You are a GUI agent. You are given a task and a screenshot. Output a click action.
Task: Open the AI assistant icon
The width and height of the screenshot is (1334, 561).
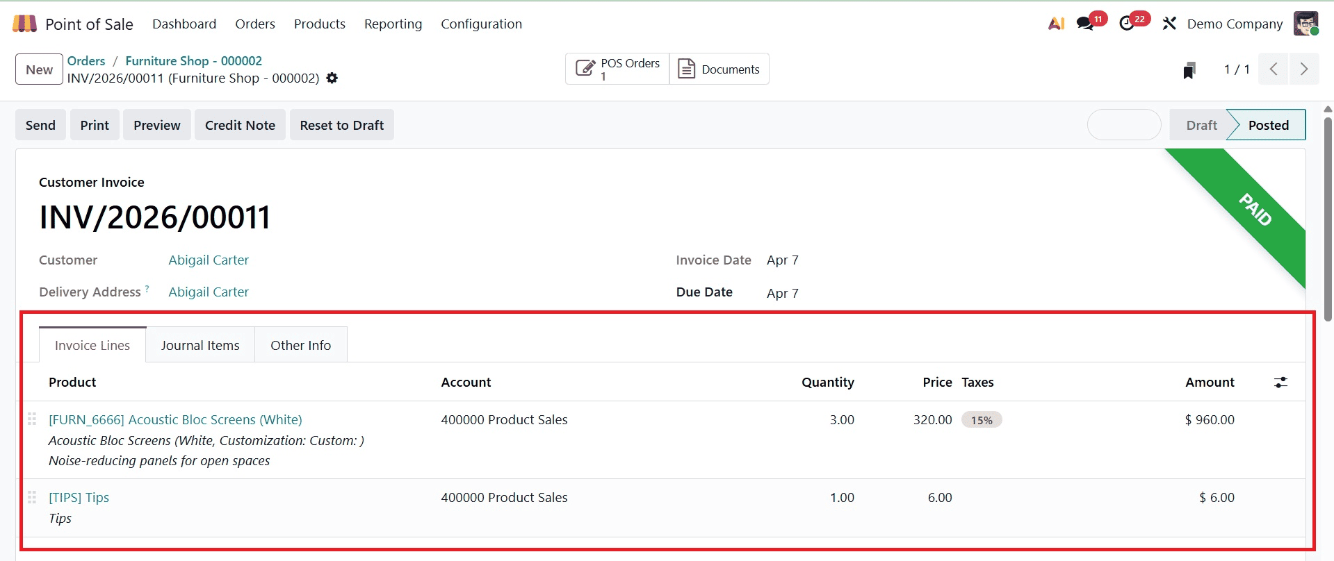[x=1056, y=24]
